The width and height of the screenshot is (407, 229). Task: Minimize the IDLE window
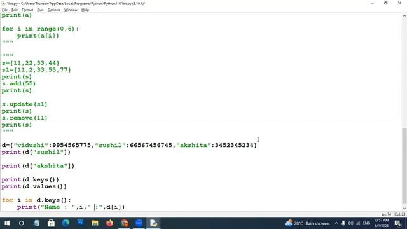pyautogui.click(x=373, y=3)
